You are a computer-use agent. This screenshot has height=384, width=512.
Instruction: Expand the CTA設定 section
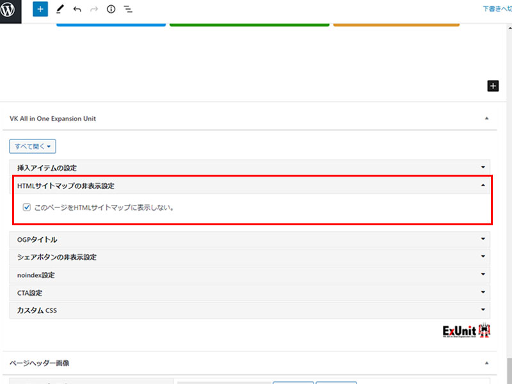pos(250,293)
